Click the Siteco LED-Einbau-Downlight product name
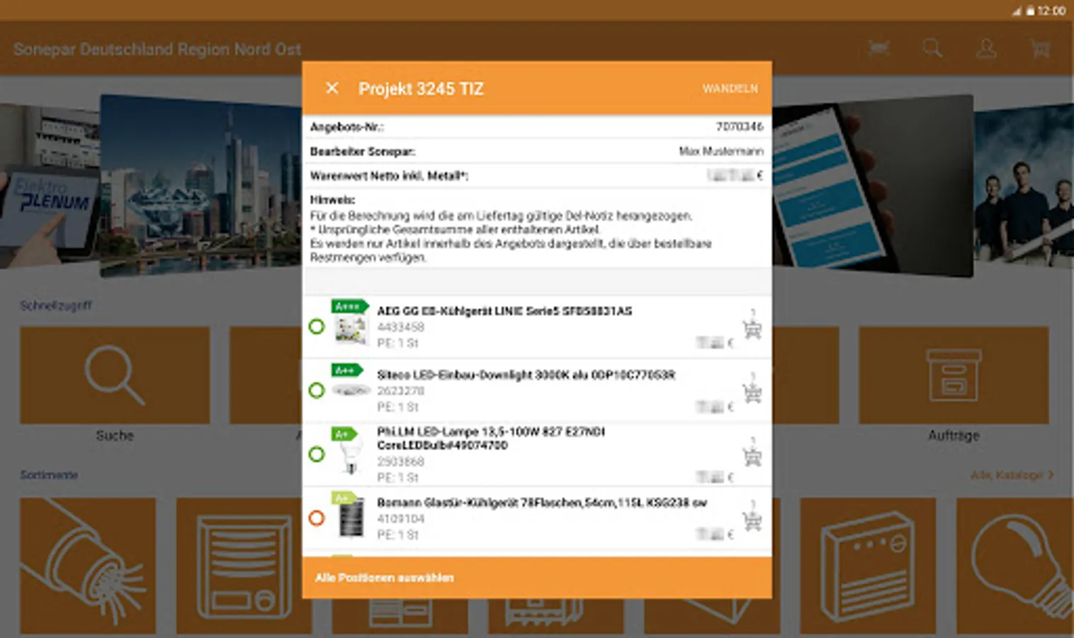 pyautogui.click(x=526, y=375)
